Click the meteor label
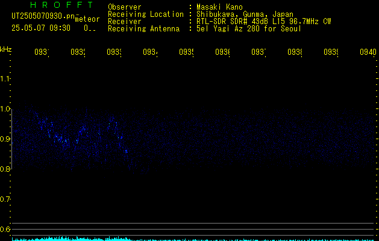This screenshot has height=241, width=379. coord(87,19)
